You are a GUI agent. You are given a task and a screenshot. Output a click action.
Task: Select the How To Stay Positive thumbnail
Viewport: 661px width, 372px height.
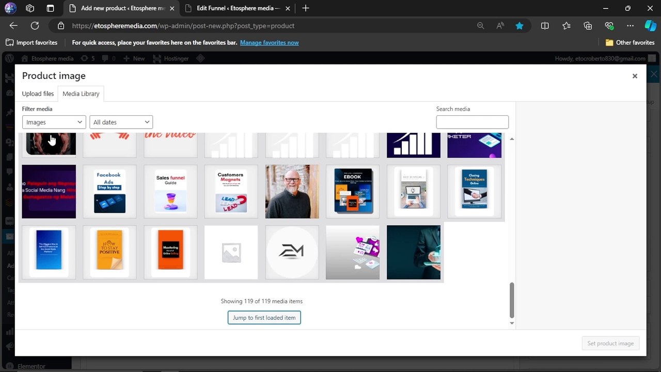[x=109, y=252]
